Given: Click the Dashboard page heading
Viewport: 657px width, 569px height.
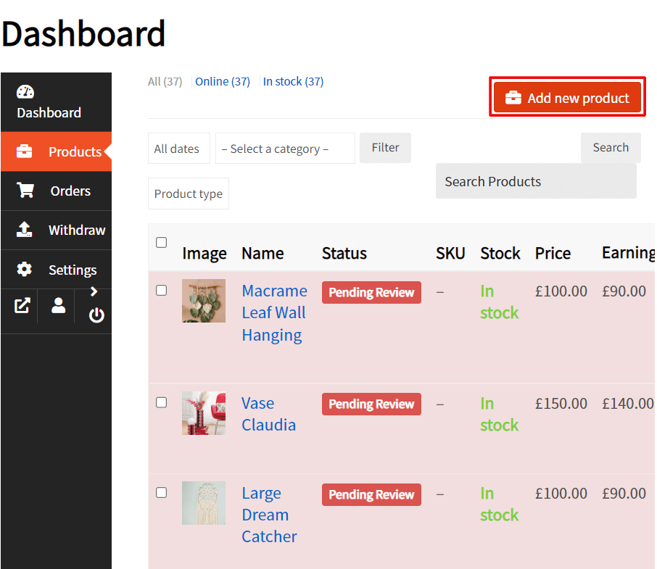Looking at the screenshot, I should click(83, 33).
